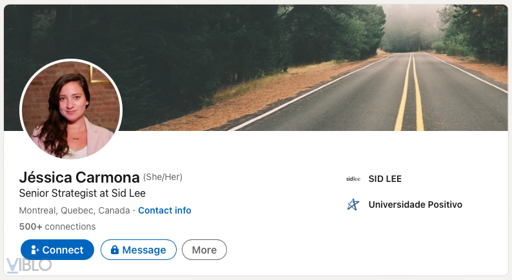512x280 pixels.
Task: Click the Sid Lee company logo
Action: click(353, 179)
